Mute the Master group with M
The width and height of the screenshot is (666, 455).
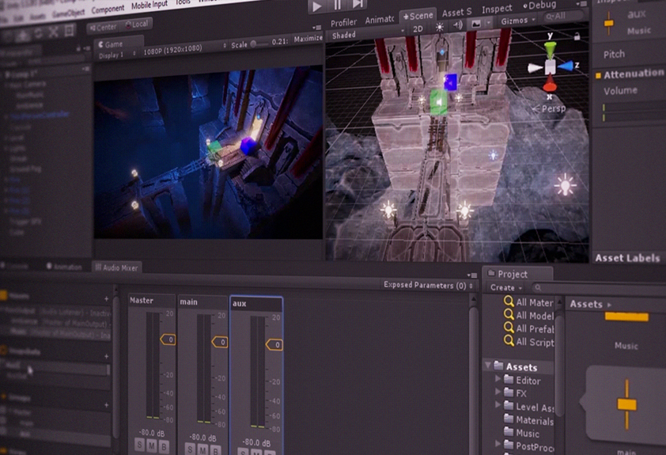pos(152,446)
